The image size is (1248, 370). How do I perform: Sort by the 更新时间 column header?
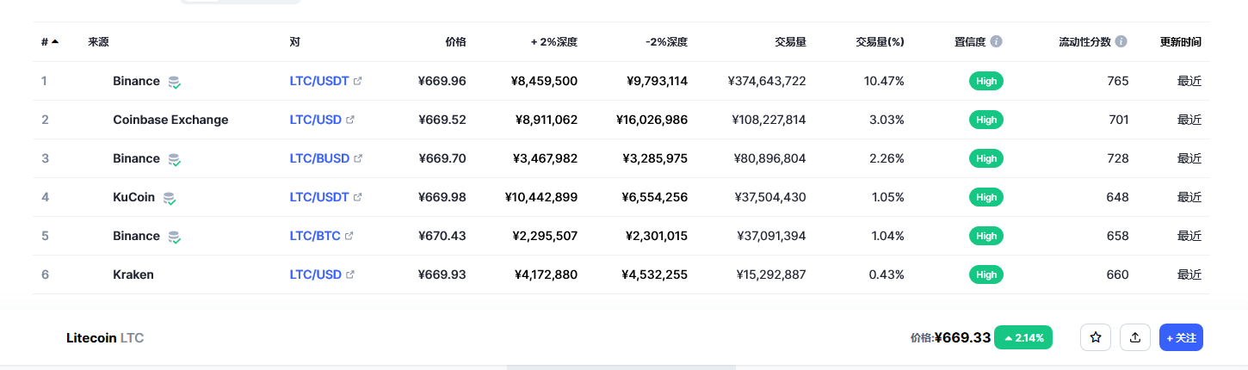coord(1180,41)
